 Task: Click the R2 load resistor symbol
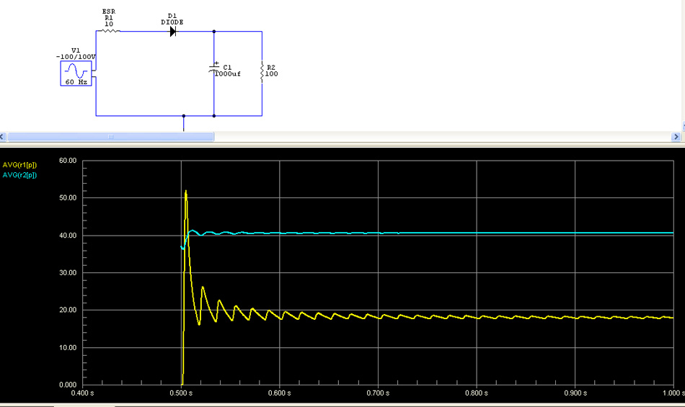tap(262, 70)
